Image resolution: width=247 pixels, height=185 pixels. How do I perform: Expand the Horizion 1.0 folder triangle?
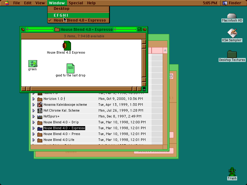pyautogui.click(x=34, y=99)
